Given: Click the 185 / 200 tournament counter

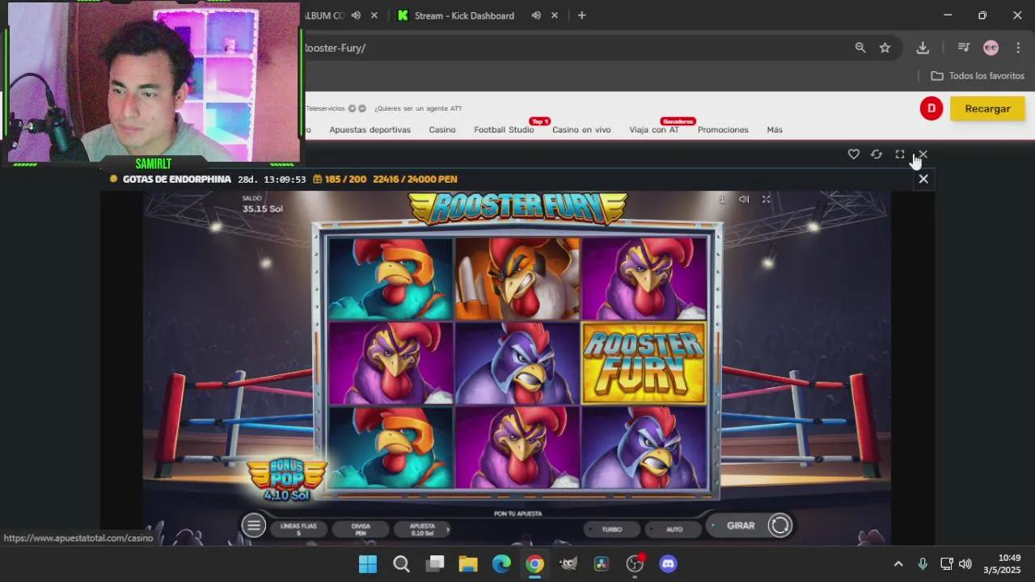Looking at the screenshot, I should pyautogui.click(x=340, y=179).
